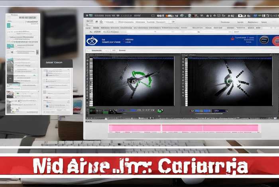
Task: Click the diamond logo in the blue header
Action: tap(92, 41)
